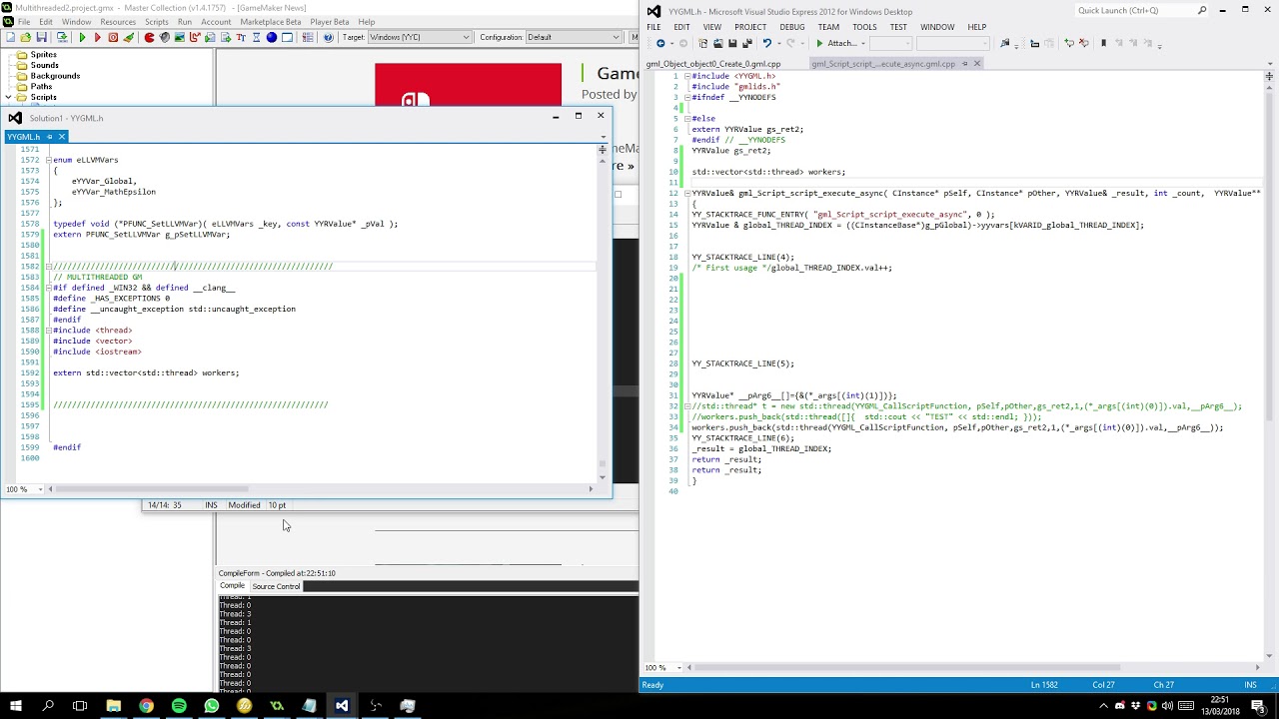Create a sprite with the red Pac-Man icon
Viewport: 1279px width, 719px height.
coord(149,37)
